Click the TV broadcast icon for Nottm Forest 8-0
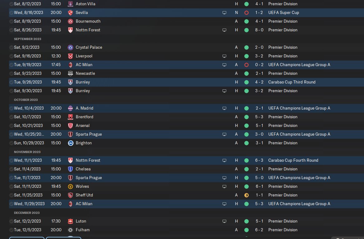 (x=224, y=30)
